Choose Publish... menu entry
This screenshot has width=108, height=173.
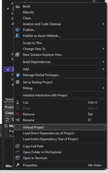pyautogui.click(x=60, y=30)
